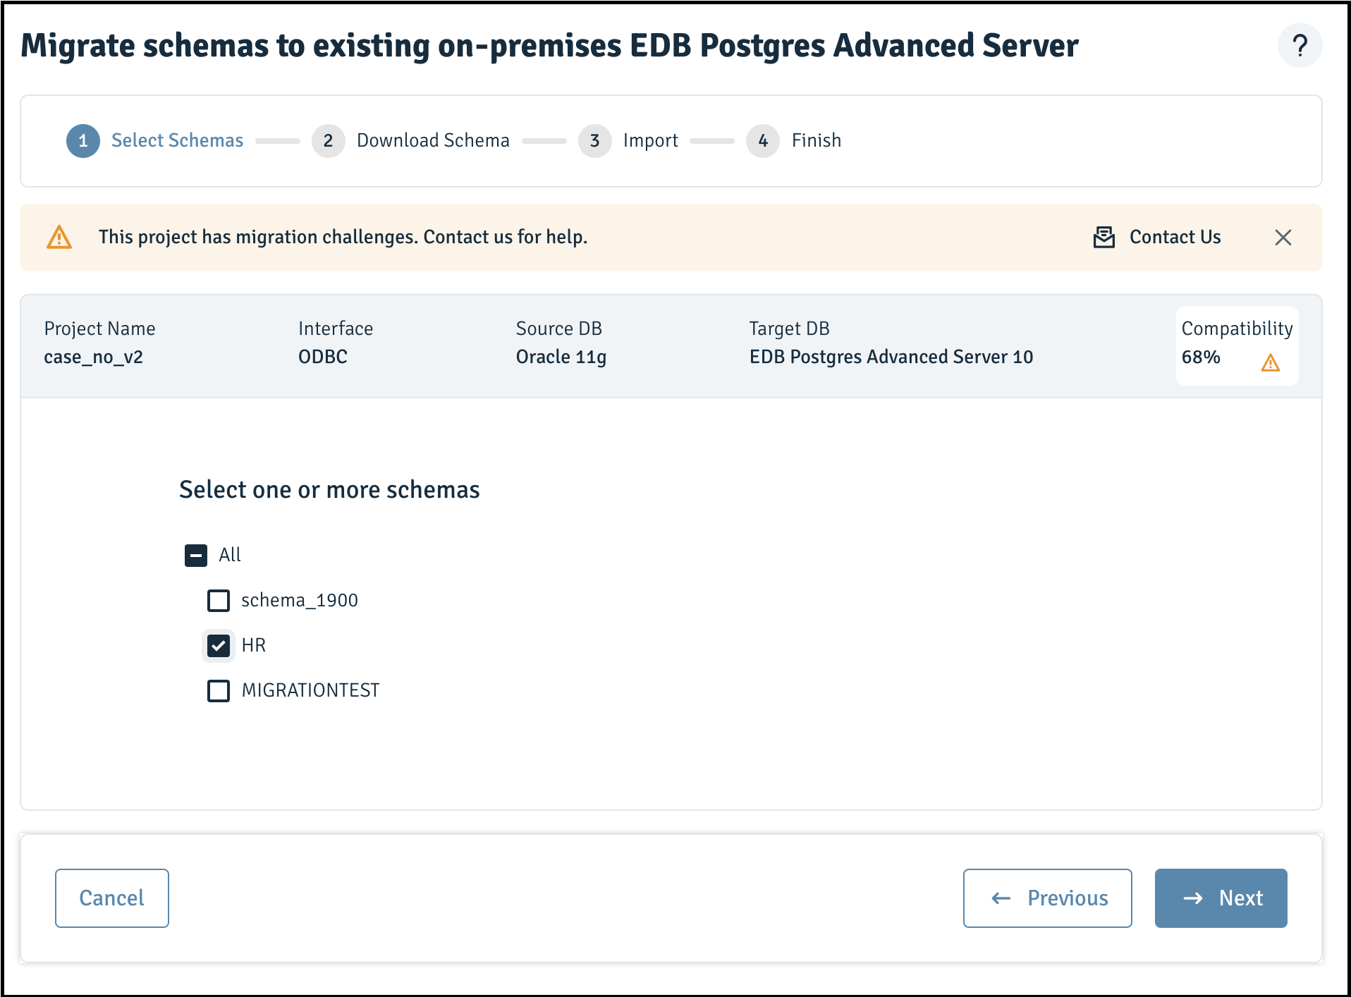The width and height of the screenshot is (1351, 997).
Task: Dismiss the migration challenges banner
Action: [x=1283, y=238]
